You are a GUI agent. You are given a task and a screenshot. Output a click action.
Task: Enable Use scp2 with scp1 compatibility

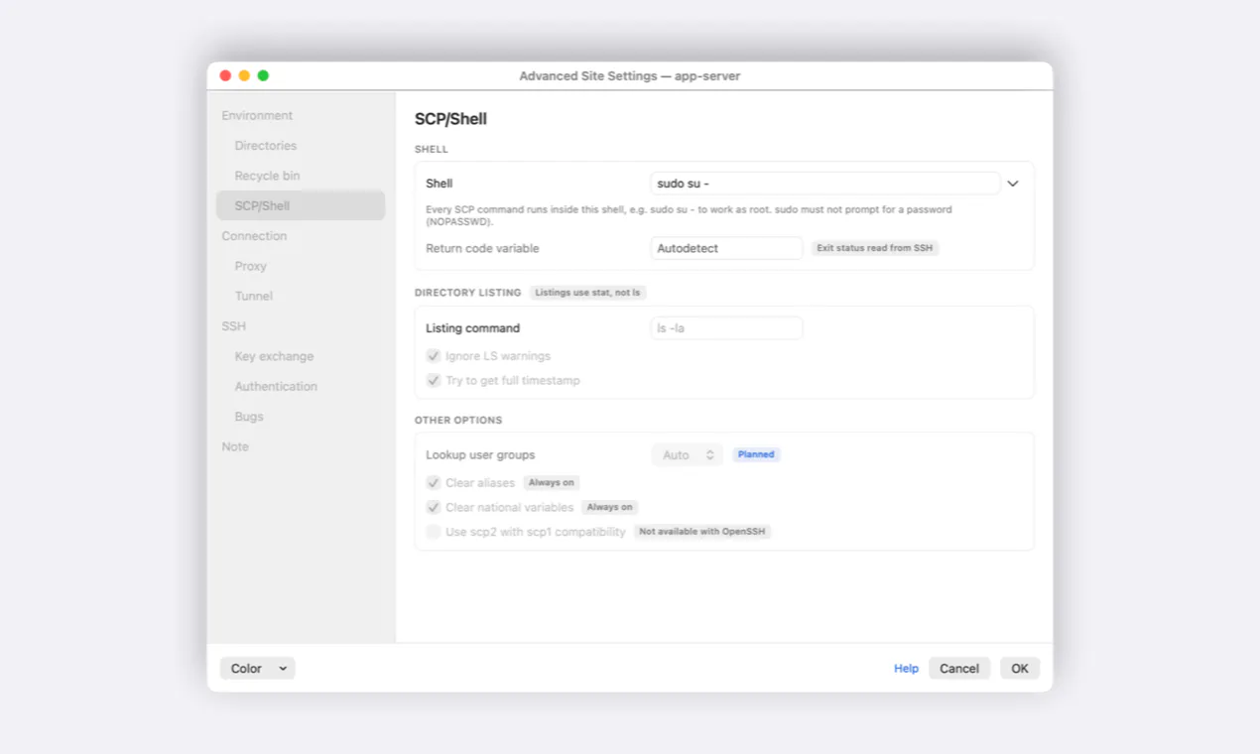(434, 532)
